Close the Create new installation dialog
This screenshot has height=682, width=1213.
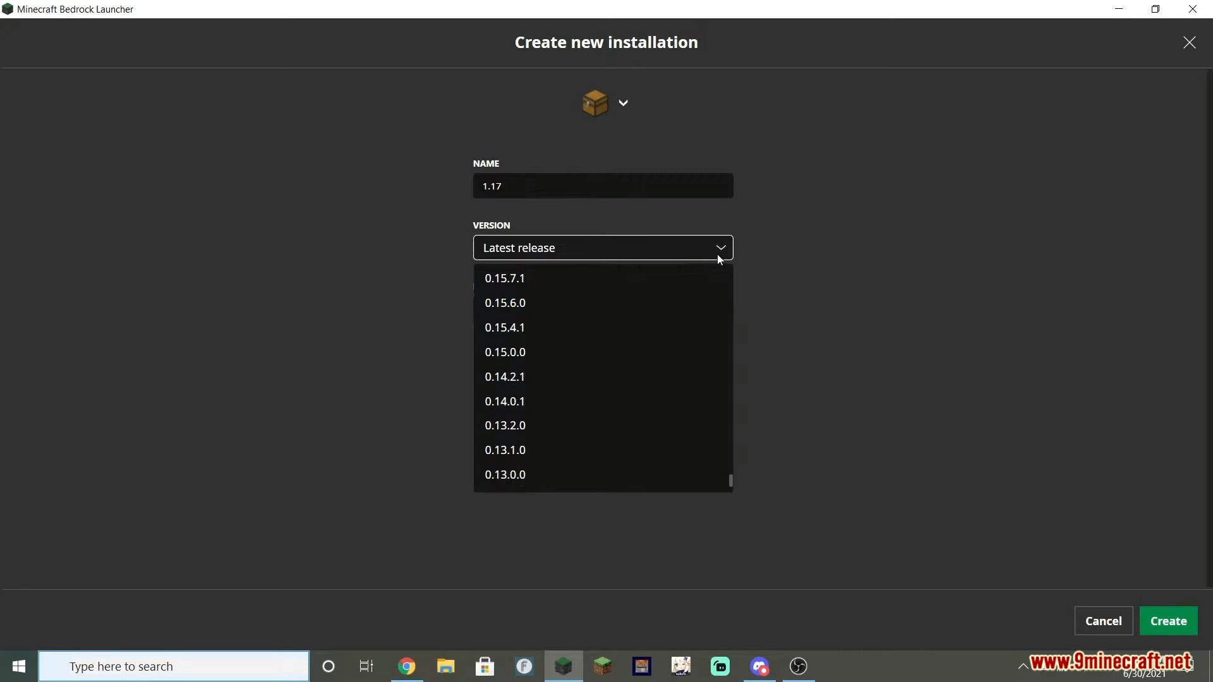coord(1190,42)
